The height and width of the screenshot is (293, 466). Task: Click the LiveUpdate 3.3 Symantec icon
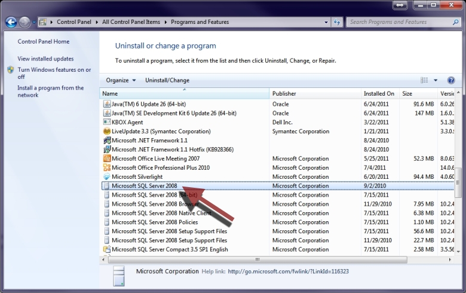pos(107,131)
